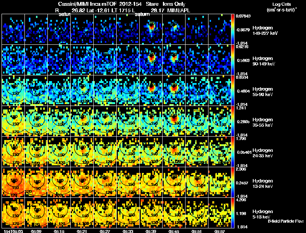This screenshot has width=306, height=233.
Task: Click the color bar for Hydrogen 149-227 keV
Action: [x=233, y=29]
